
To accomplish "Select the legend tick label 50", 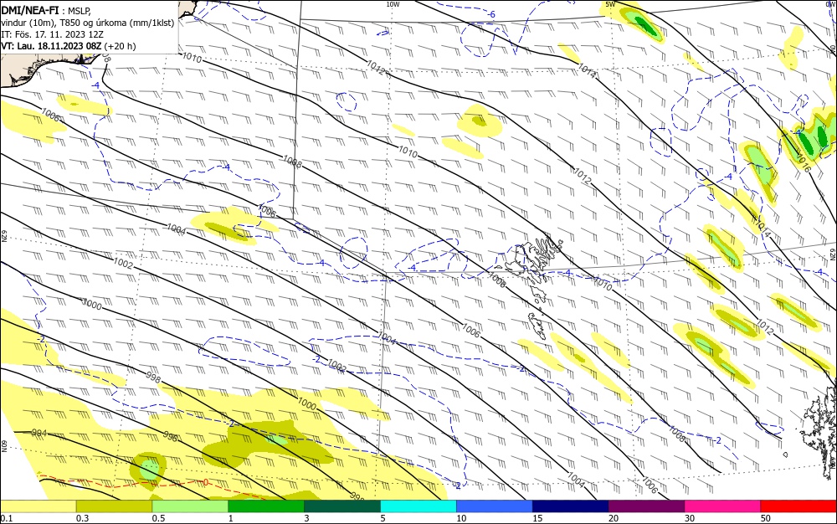I will click(766, 518).
